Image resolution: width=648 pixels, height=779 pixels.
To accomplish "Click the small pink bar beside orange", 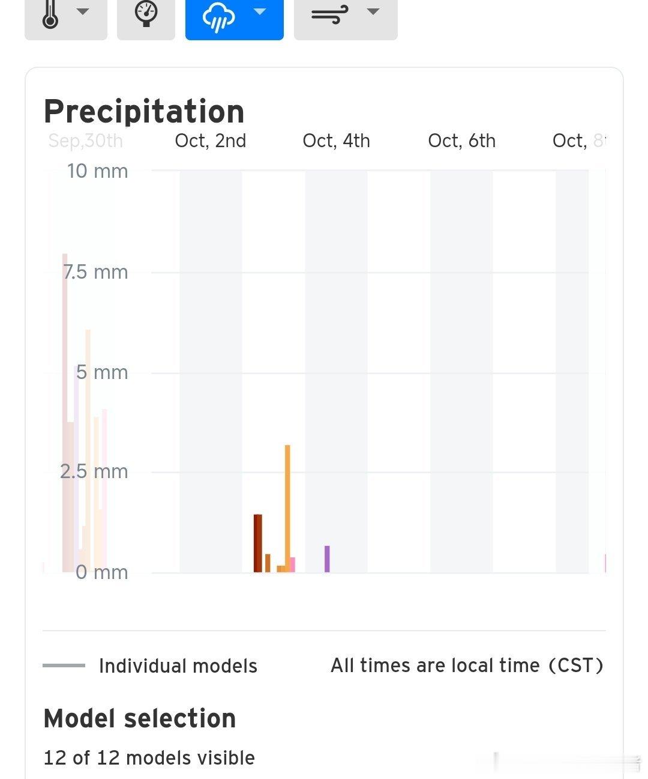I will coord(293,565).
